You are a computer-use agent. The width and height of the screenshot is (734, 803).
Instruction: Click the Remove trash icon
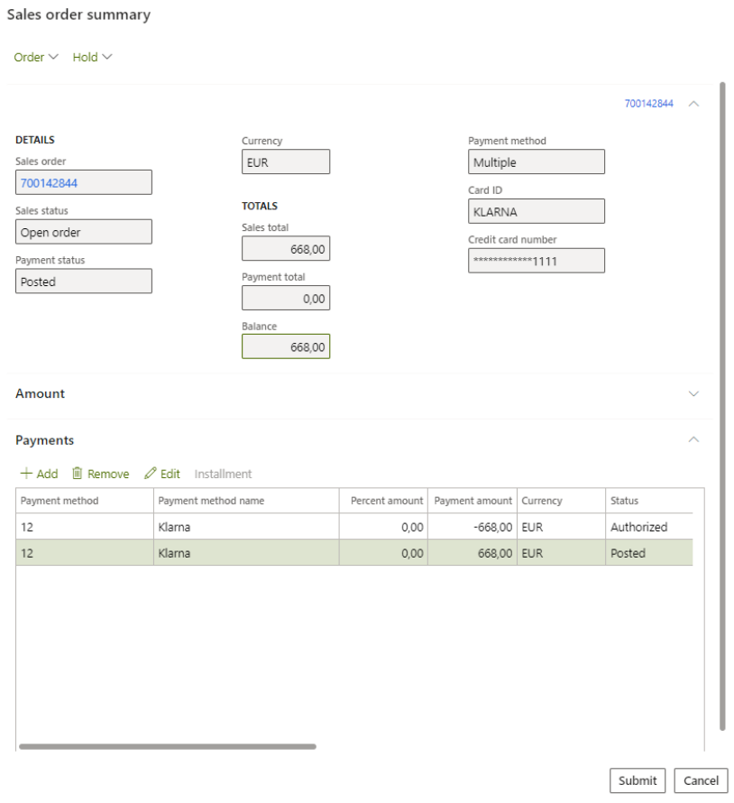78,474
